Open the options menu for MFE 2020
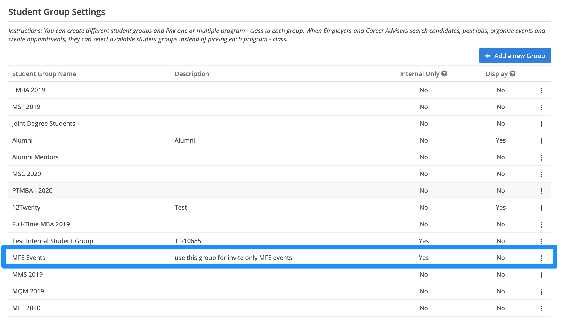This screenshot has width=570, height=336. coord(541,308)
